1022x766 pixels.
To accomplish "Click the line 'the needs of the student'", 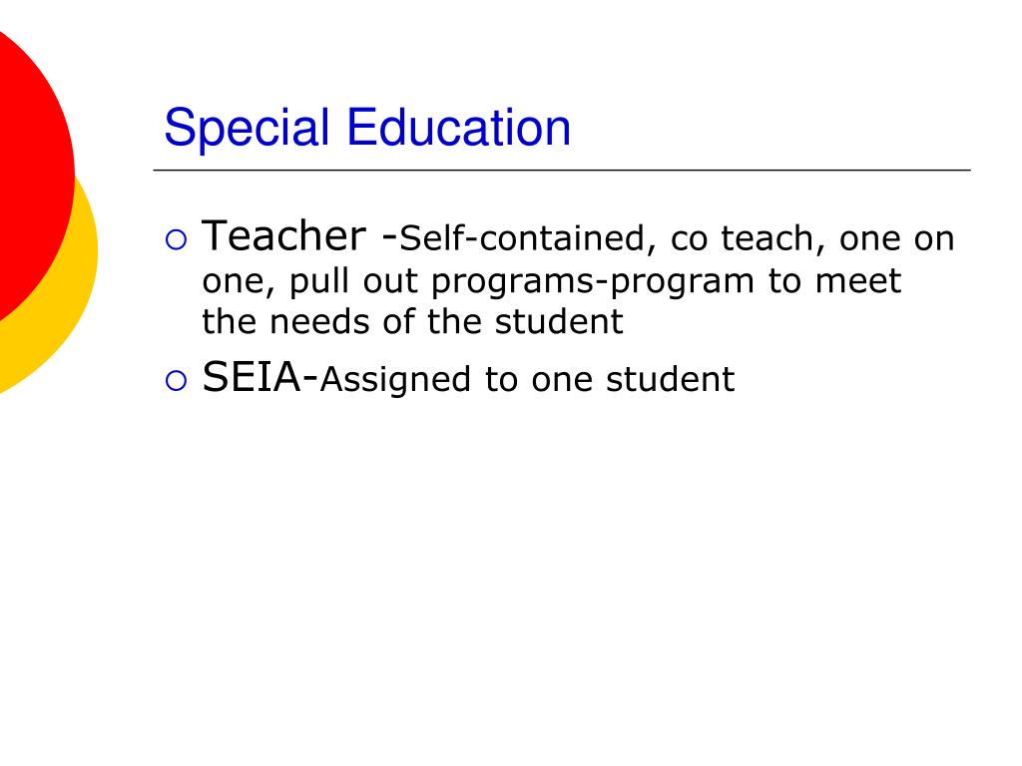I will [x=412, y=322].
